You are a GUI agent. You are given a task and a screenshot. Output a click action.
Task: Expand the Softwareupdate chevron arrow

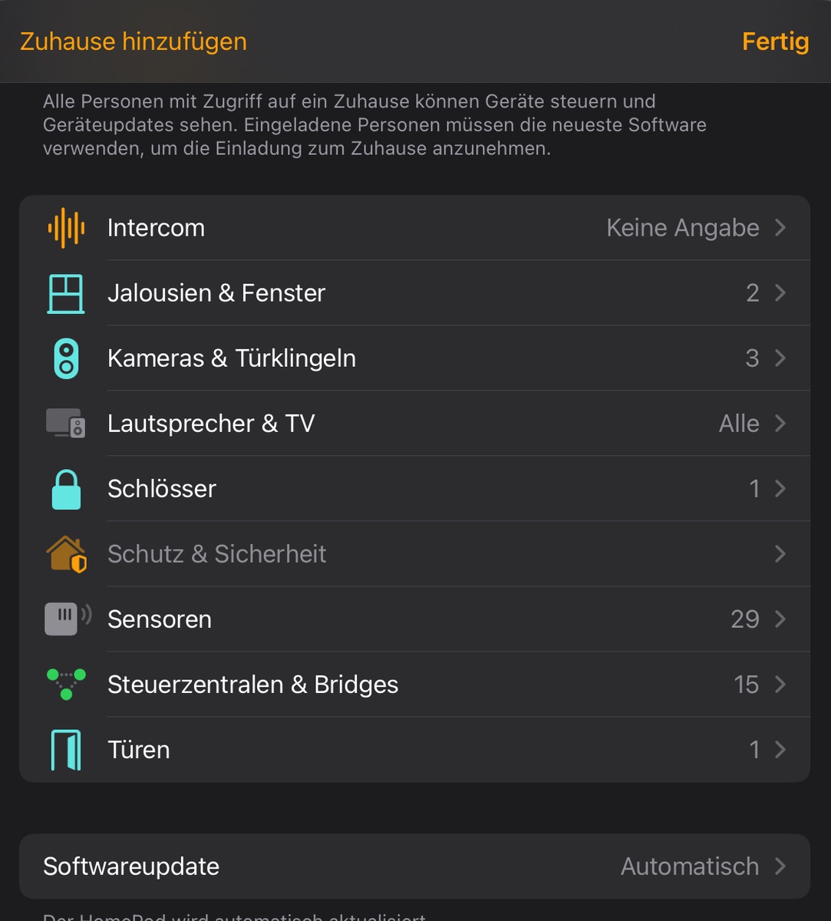(x=780, y=867)
